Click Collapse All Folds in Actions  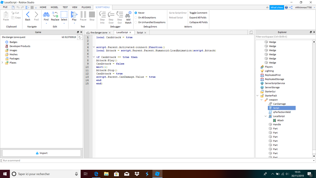(x=198, y=22)
